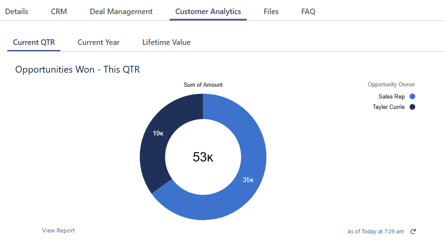Go to the Deal Management tab
The image size is (445, 244).
coord(121,12)
